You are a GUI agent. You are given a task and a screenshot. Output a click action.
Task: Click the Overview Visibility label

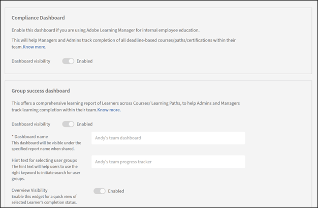(x=29, y=190)
